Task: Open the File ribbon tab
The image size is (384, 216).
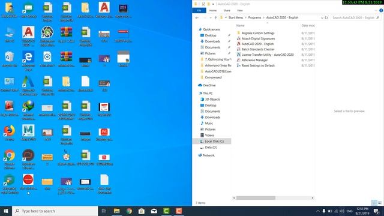Action: 199,11
